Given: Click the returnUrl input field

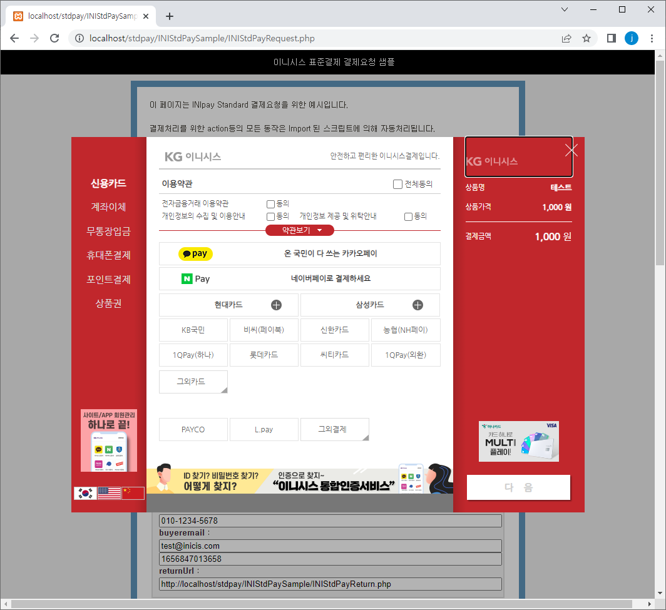Looking at the screenshot, I should click(x=330, y=584).
